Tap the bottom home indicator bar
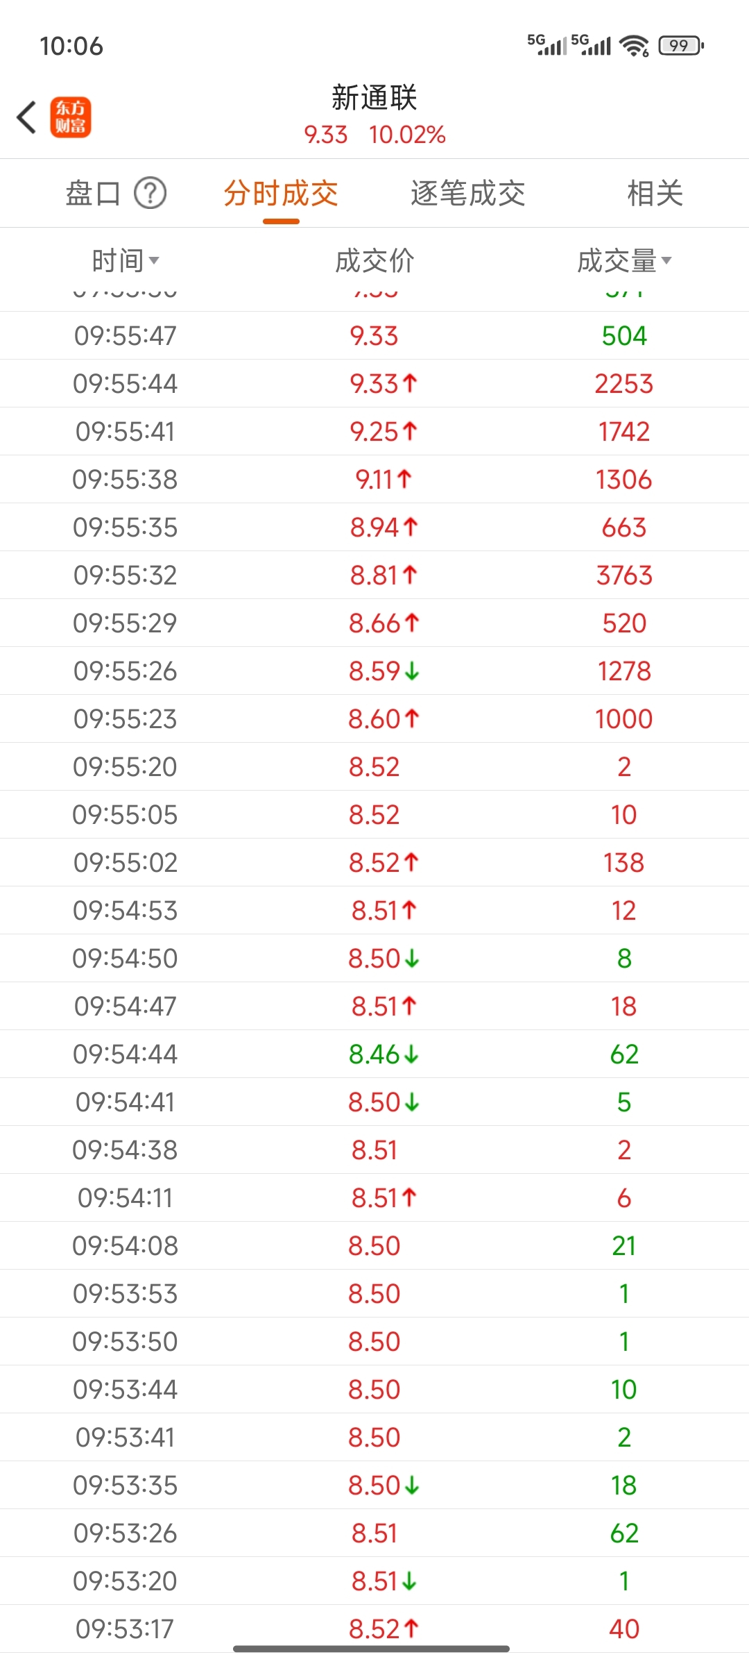The width and height of the screenshot is (749, 1666). [371, 1649]
